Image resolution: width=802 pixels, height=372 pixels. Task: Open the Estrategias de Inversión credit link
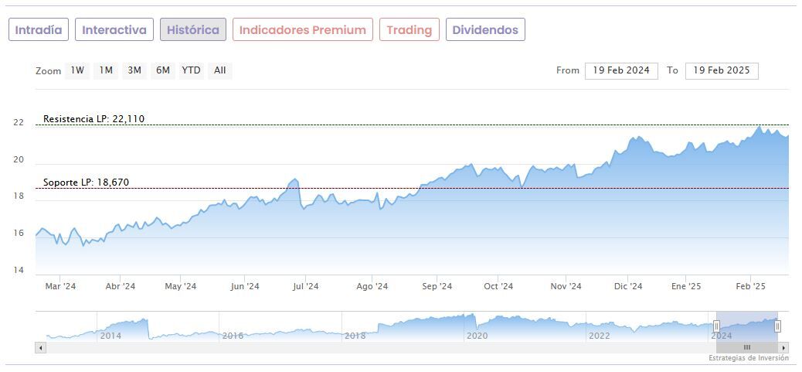[749, 358]
